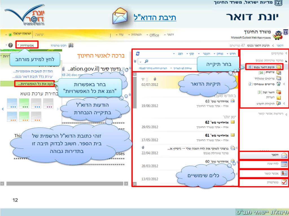Open Sent Items folder icon (פריטים שנשלחו)
The image size is (289, 216).
(279, 78)
